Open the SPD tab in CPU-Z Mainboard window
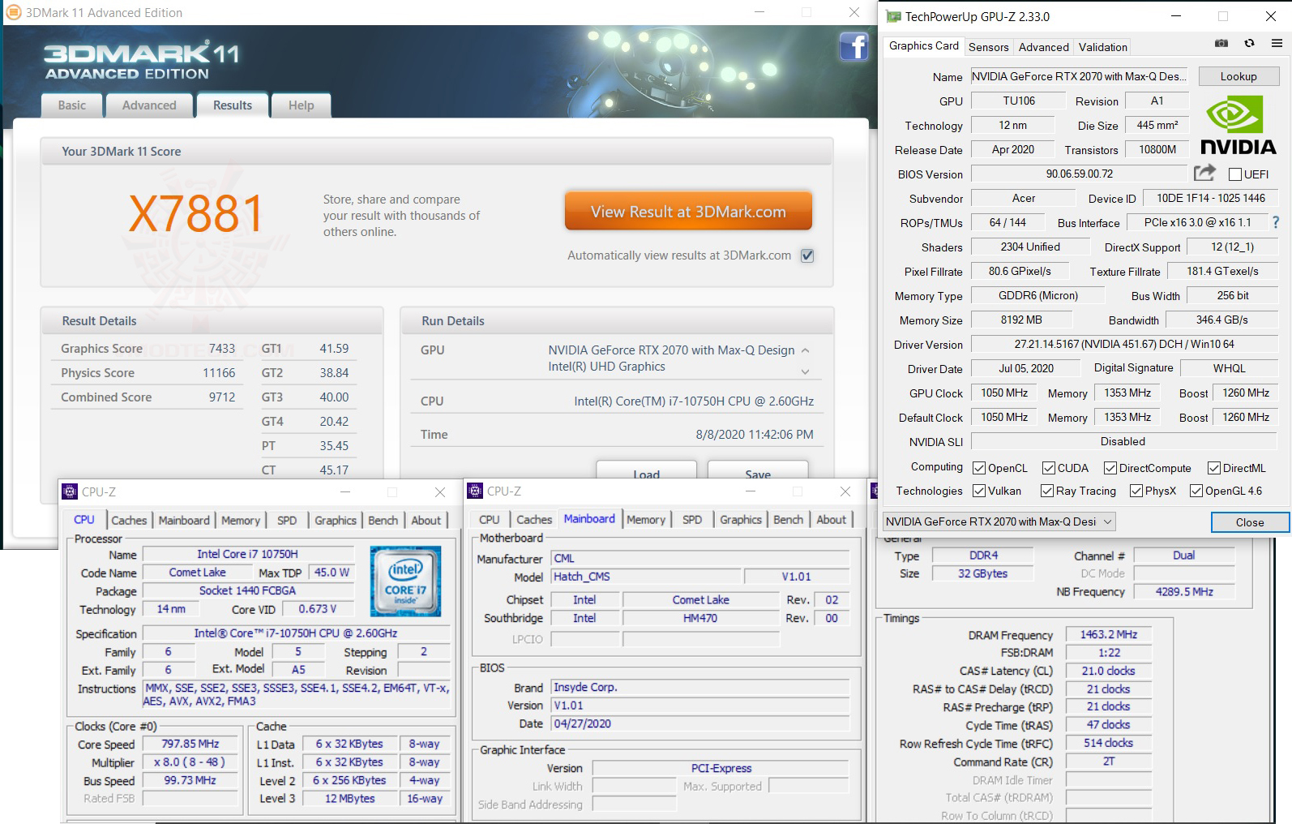Image resolution: width=1292 pixels, height=824 pixels. click(692, 520)
